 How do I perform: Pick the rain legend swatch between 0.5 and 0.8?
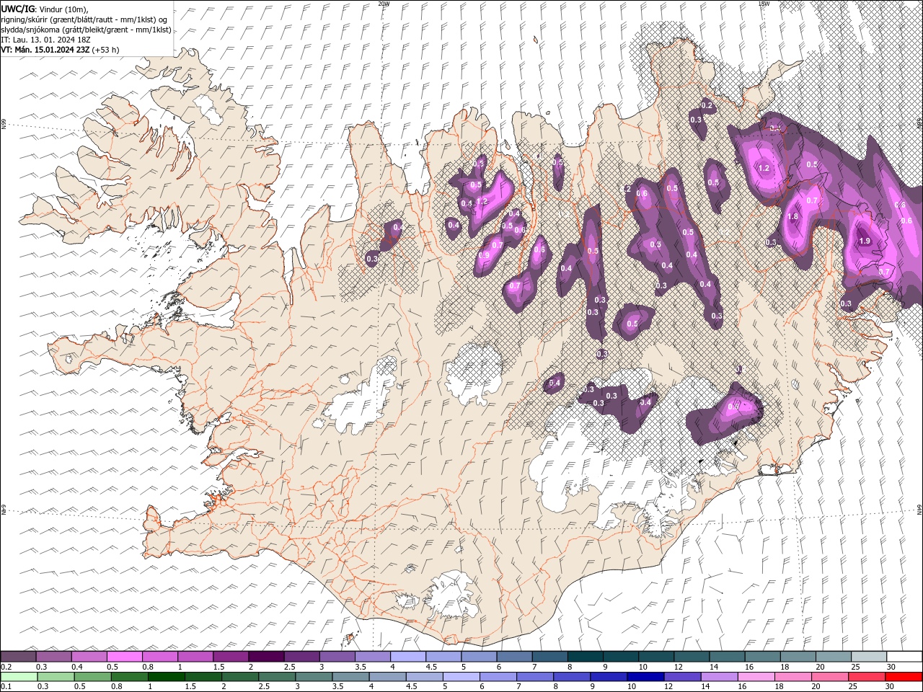(92, 676)
